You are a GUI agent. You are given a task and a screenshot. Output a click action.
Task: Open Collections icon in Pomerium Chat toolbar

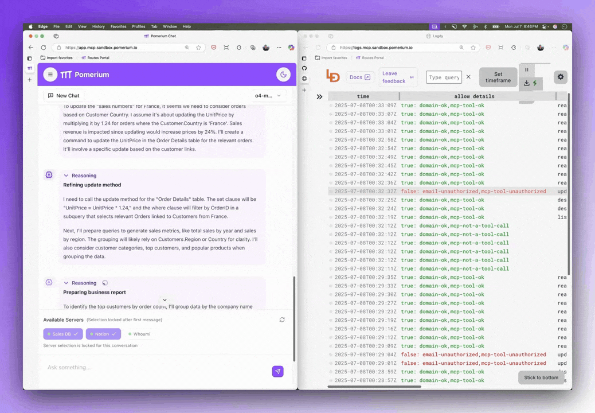pyautogui.click(x=253, y=48)
